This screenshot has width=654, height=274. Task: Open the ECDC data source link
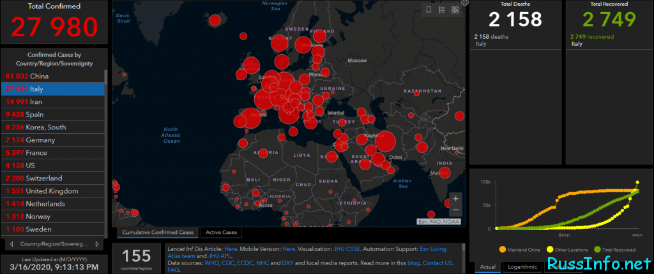point(246,264)
